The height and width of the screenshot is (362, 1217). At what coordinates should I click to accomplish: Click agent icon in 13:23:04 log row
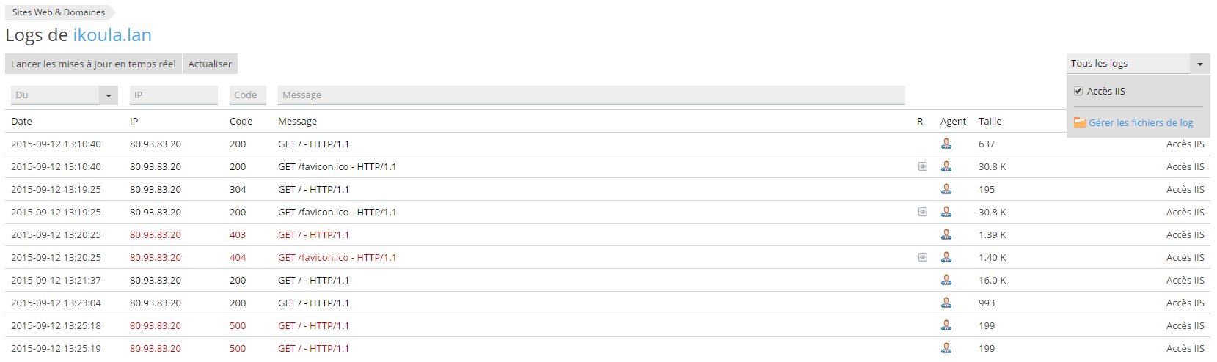point(946,303)
